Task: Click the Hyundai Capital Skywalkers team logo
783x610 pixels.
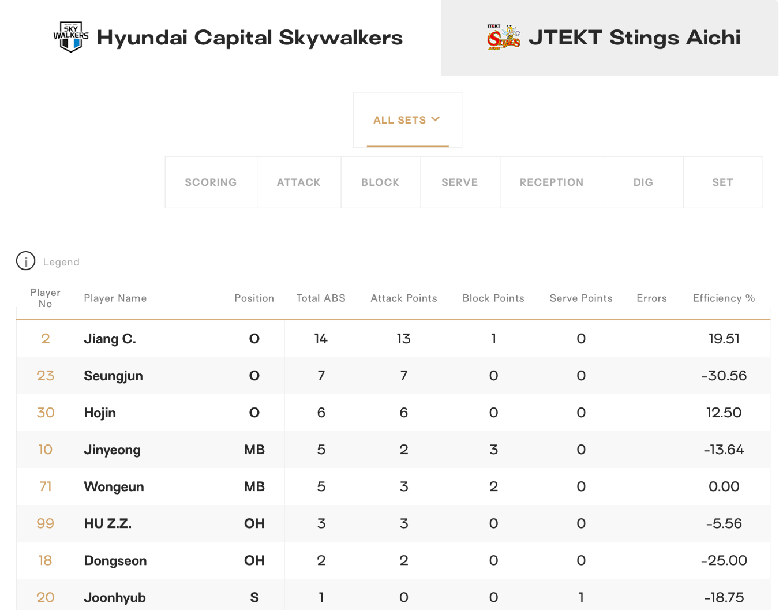Action: coord(71,37)
